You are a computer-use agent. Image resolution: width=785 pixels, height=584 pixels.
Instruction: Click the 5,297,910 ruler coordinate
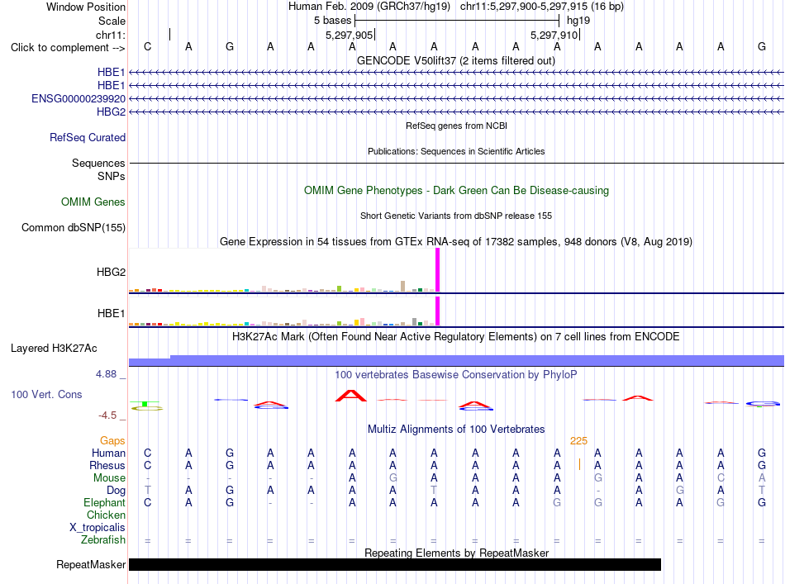(554, 35)
